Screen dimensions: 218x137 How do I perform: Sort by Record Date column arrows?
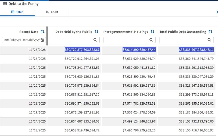pos(43,32)
